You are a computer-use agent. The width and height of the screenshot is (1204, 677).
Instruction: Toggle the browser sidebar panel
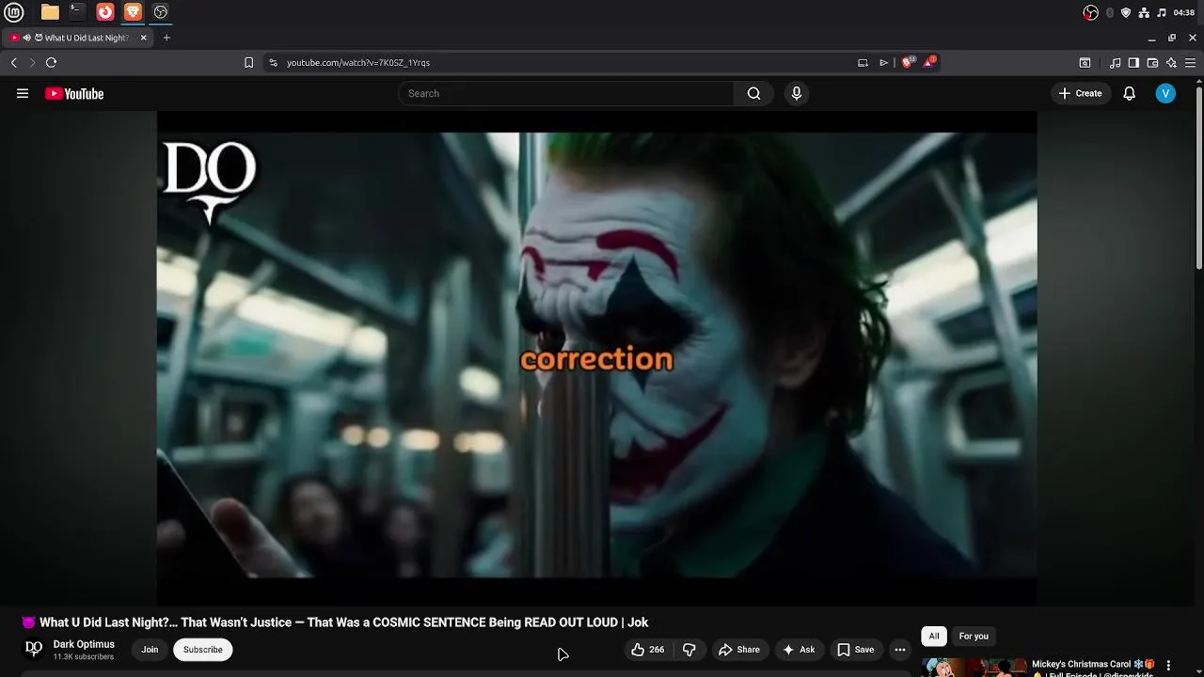(1133, 62)
